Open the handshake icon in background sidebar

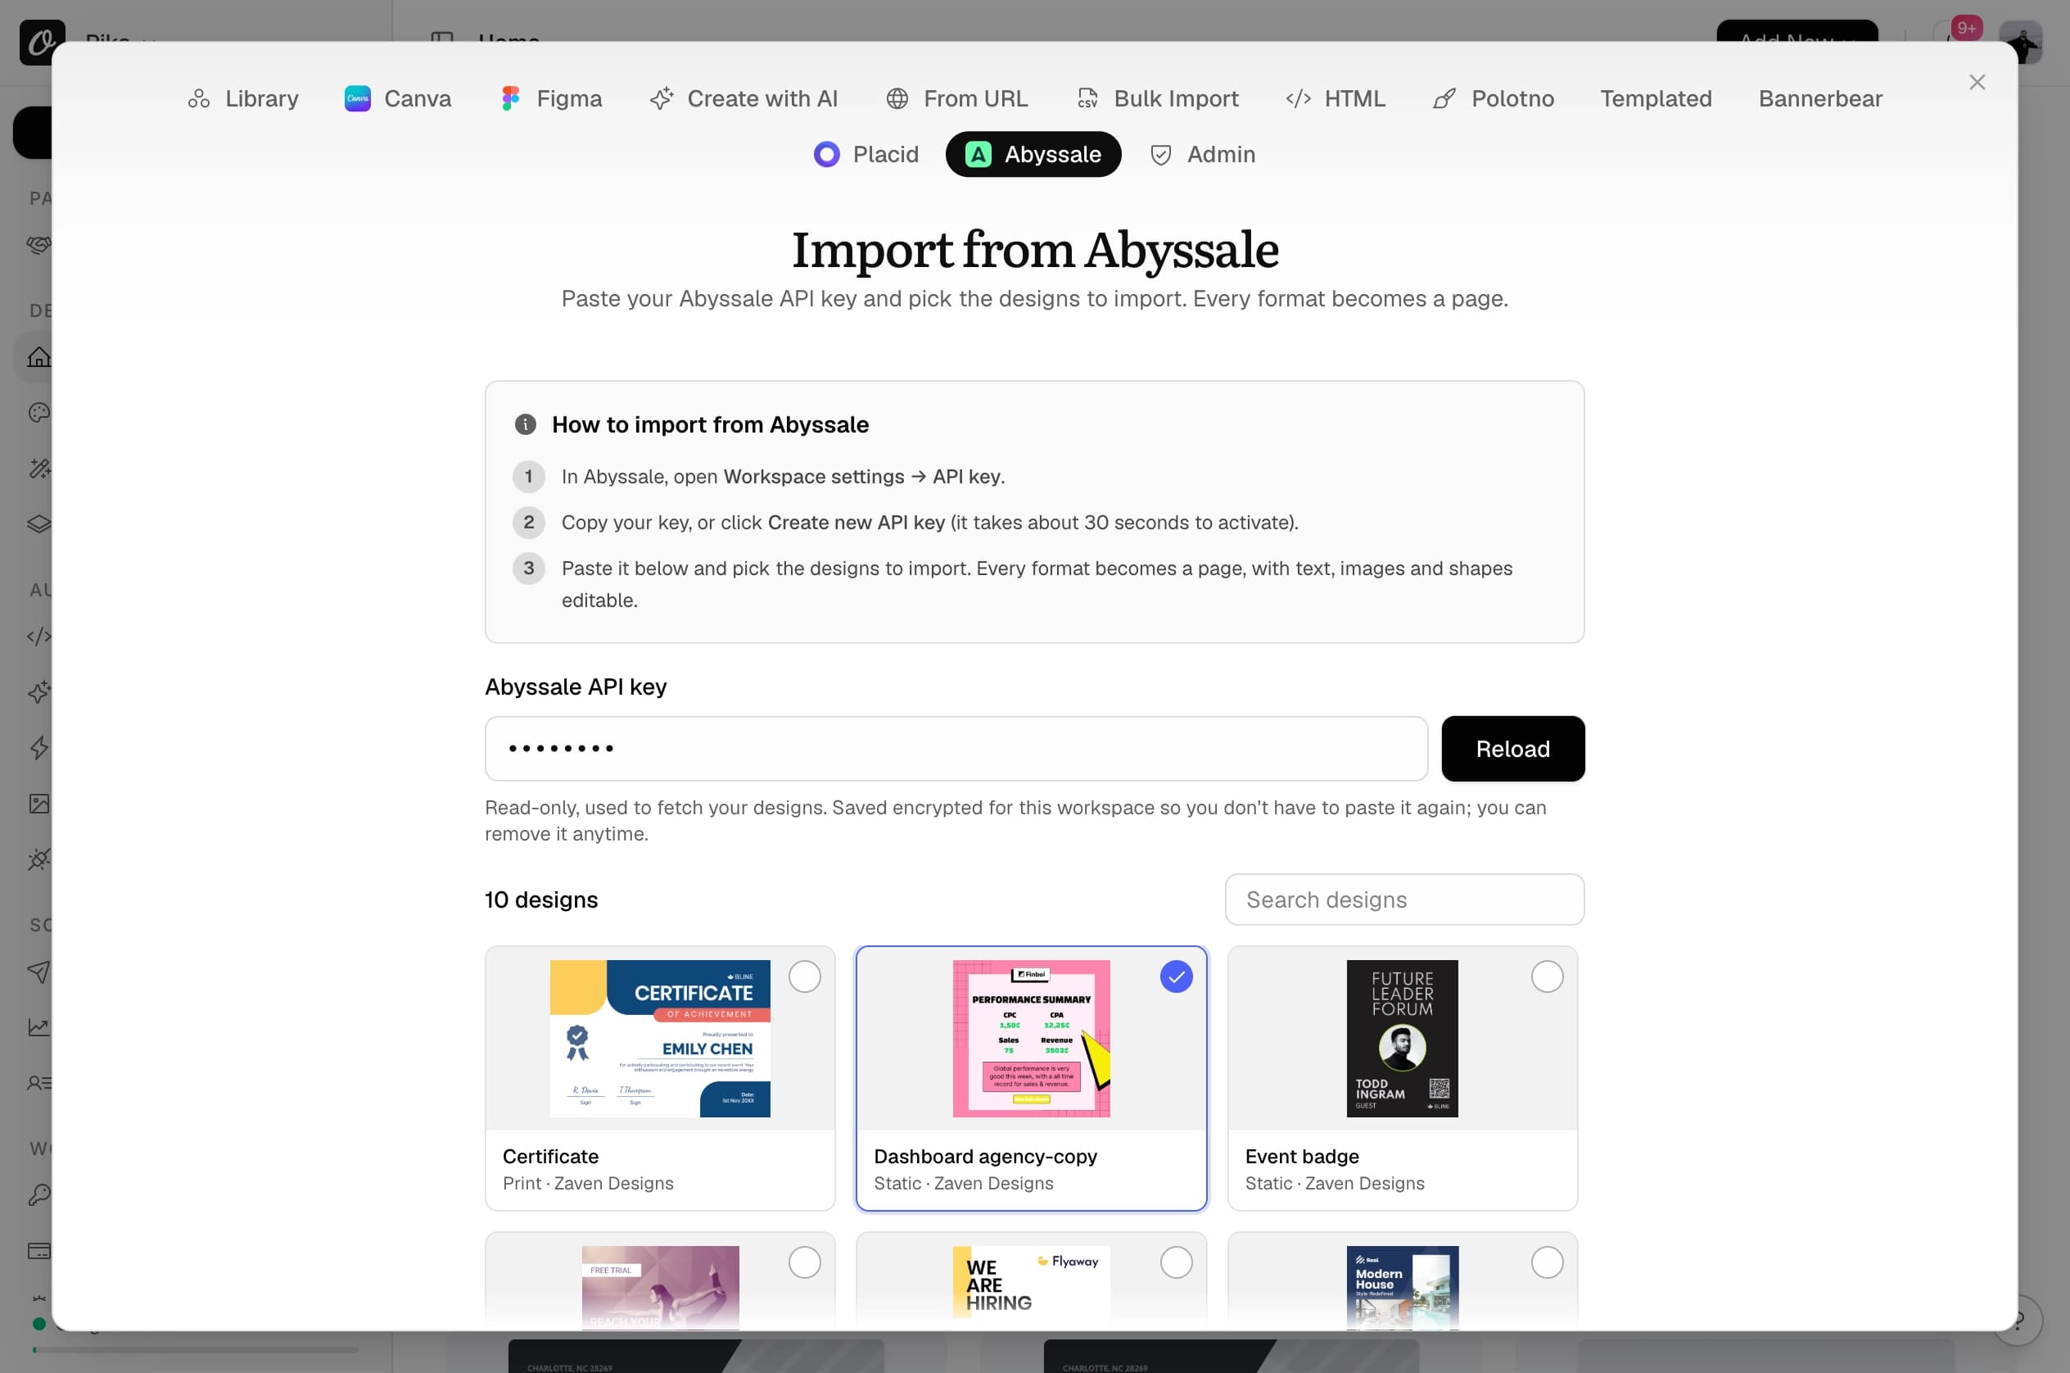coord(38,245)
